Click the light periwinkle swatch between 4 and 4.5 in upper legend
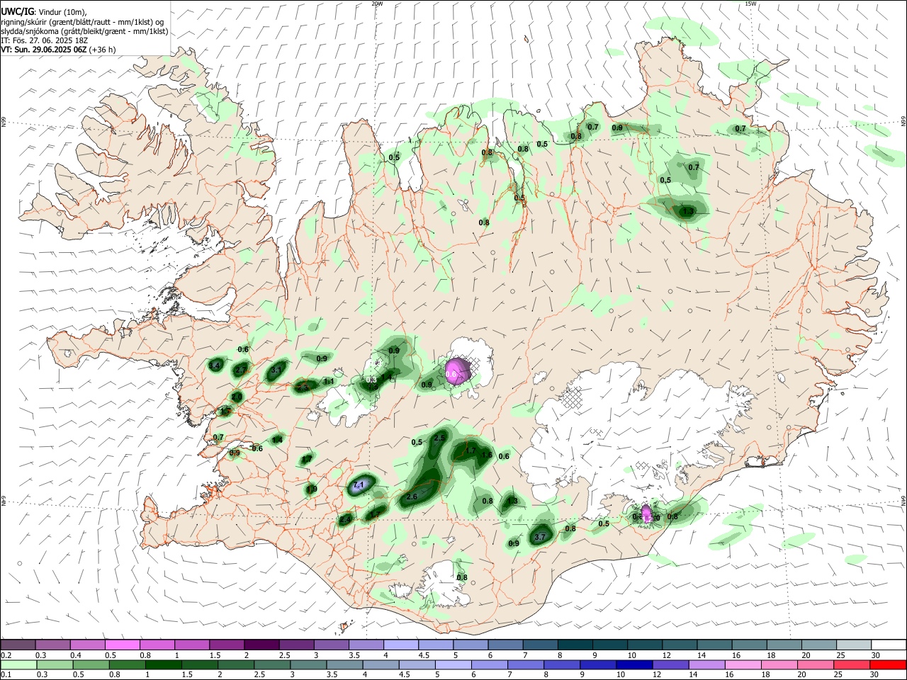This screenshot has width=907, height=680. coord(401,645)
